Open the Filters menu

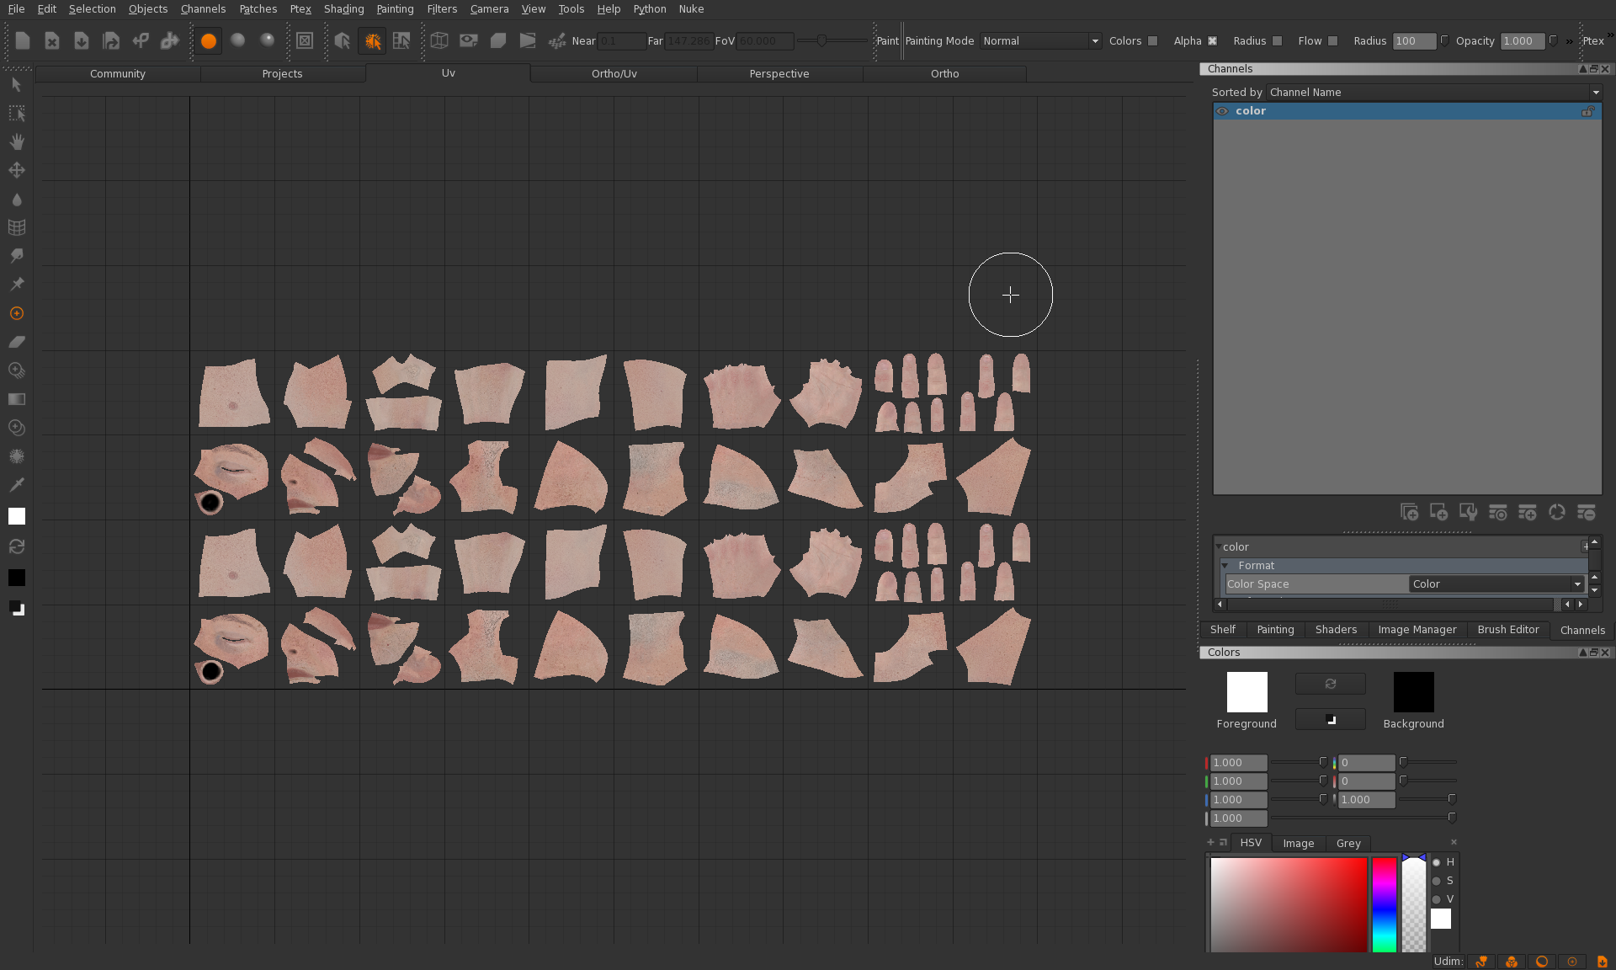point(442,8)
